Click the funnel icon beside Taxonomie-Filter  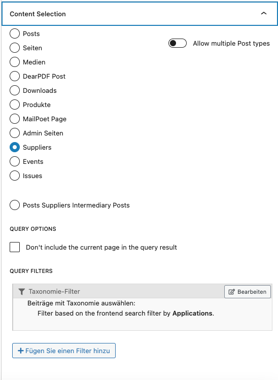[x=22, y=292]
